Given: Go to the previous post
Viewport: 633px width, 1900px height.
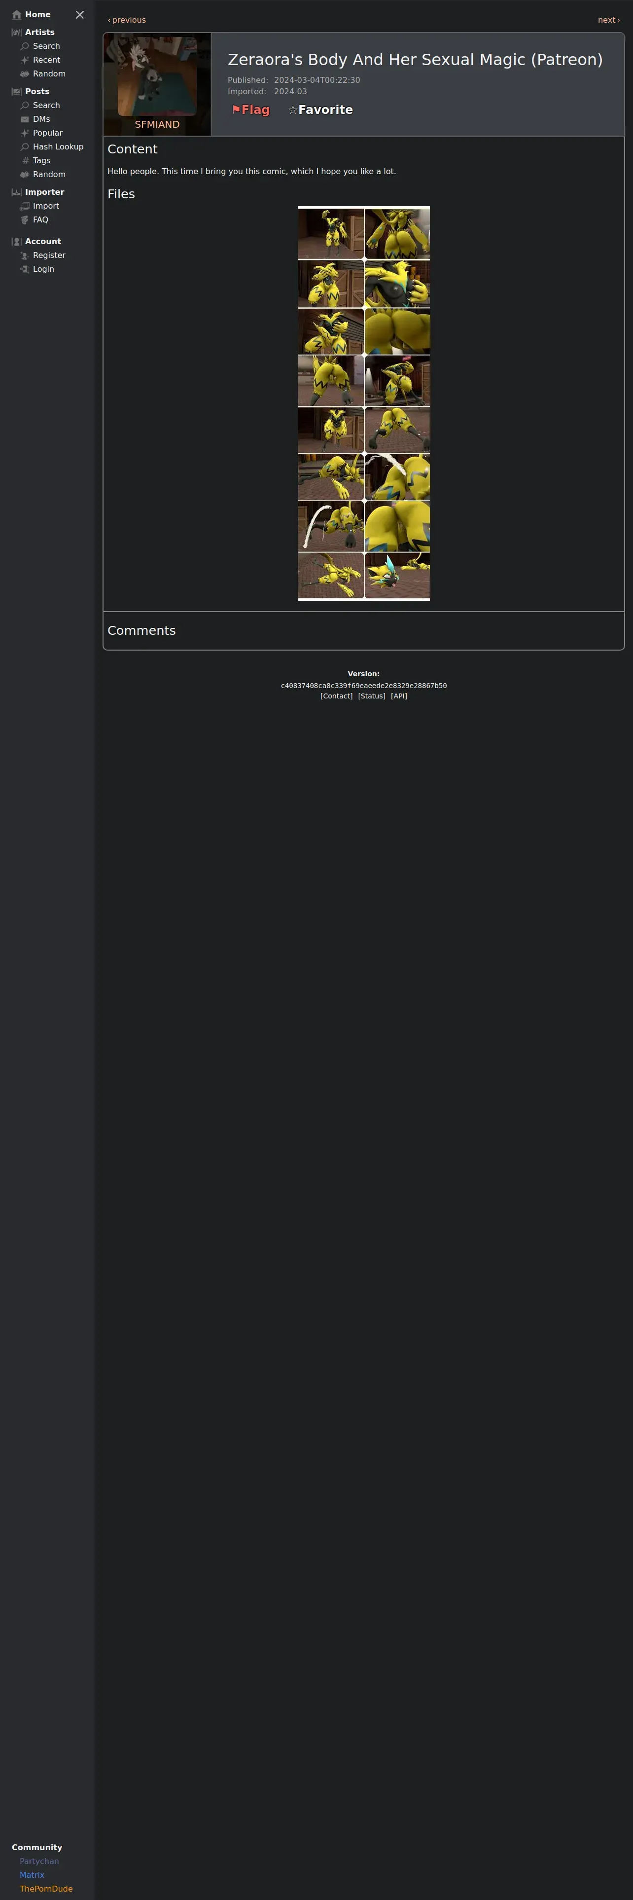Looking at the screenshot, I should point(127,20).
